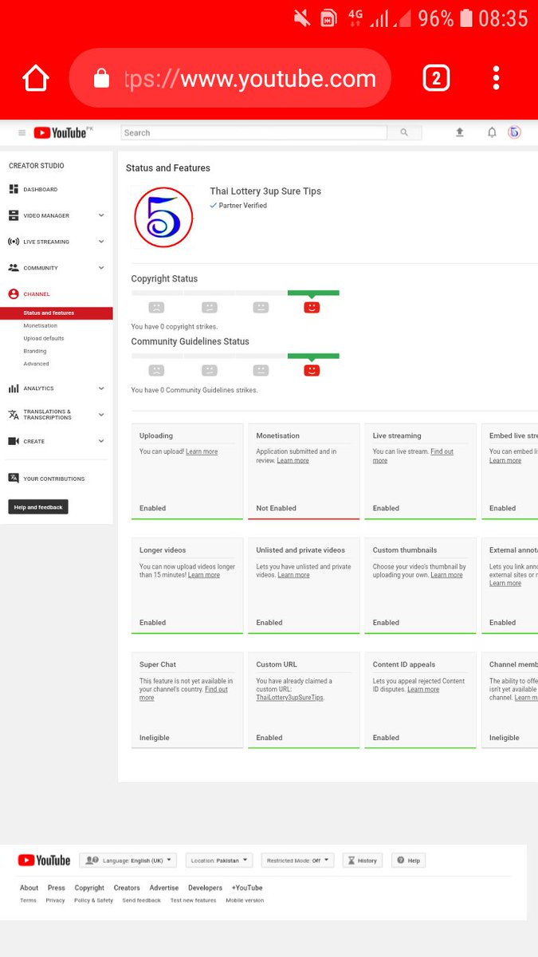This screenshot has height=957, width=538.
Task: Open Dashboard in Creator Studio sidebar
Action: click(x=40, y=189)
